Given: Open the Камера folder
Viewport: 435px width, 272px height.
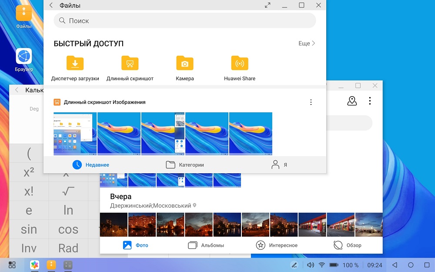Looking at the screenshot, I should pos(185,68).
